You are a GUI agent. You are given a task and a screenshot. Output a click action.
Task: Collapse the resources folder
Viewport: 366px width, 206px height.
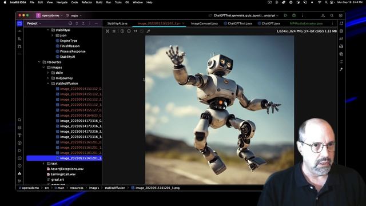point(39,62)
